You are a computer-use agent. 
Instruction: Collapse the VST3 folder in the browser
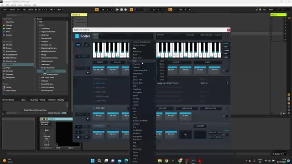coord(38,26)
